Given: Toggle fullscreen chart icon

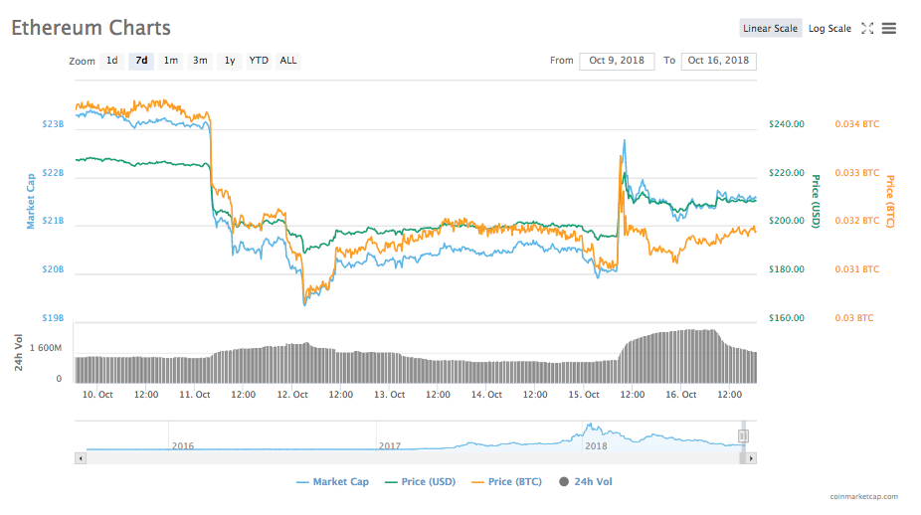Looking at the screenshot, I should 867,28.
